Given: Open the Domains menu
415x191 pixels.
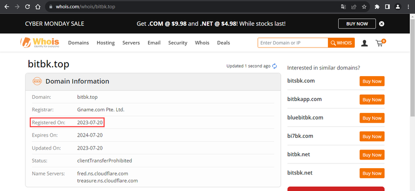Looking at the screenshot, I should tap(79, 43).
